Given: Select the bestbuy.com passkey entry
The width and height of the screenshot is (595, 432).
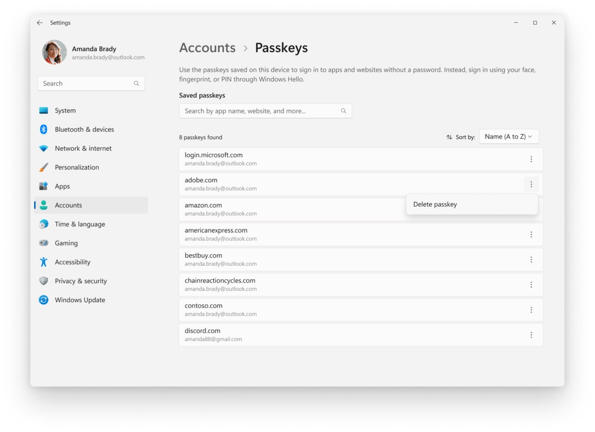Looking at the screenshot, I should click(x=361, y=260).
